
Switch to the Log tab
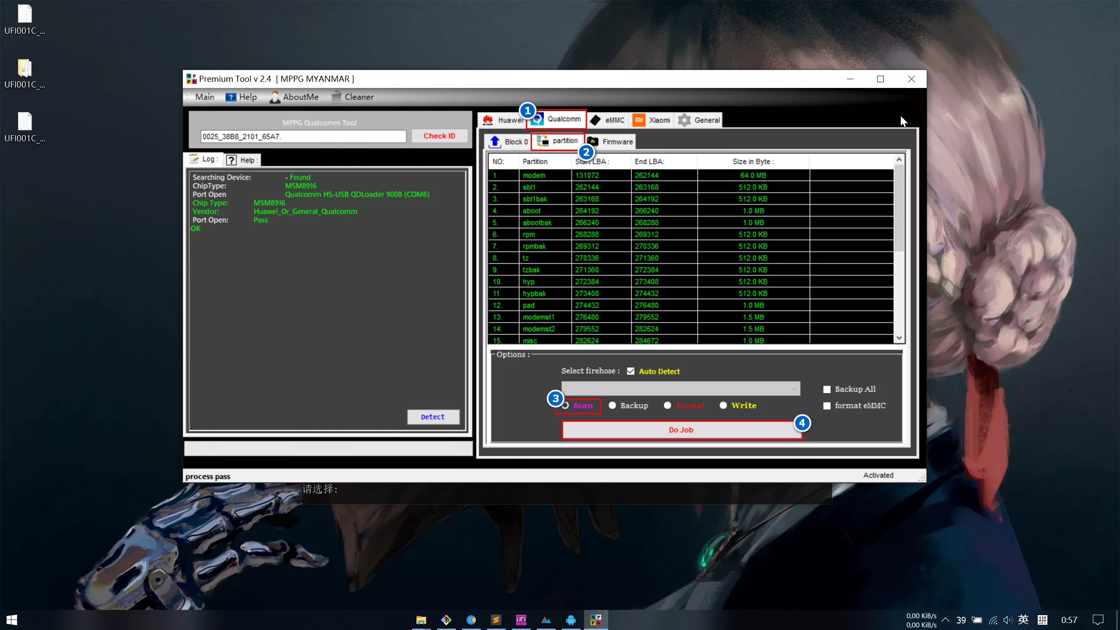click(x=204, y=159)
